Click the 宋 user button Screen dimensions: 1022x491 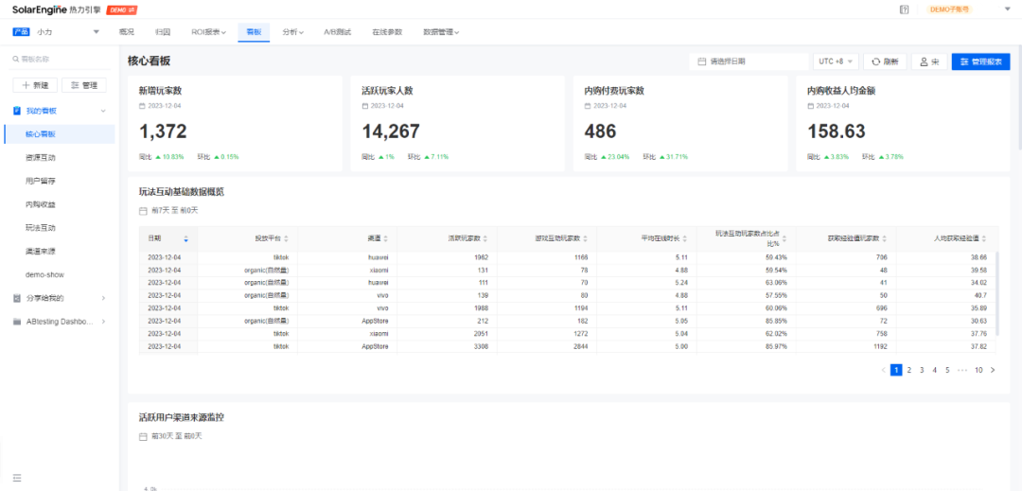[x=929, y=61]
